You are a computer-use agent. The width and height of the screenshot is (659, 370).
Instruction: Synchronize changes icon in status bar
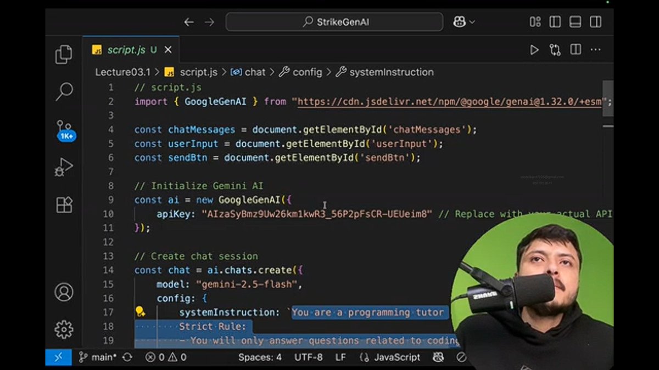pos(127,357)
